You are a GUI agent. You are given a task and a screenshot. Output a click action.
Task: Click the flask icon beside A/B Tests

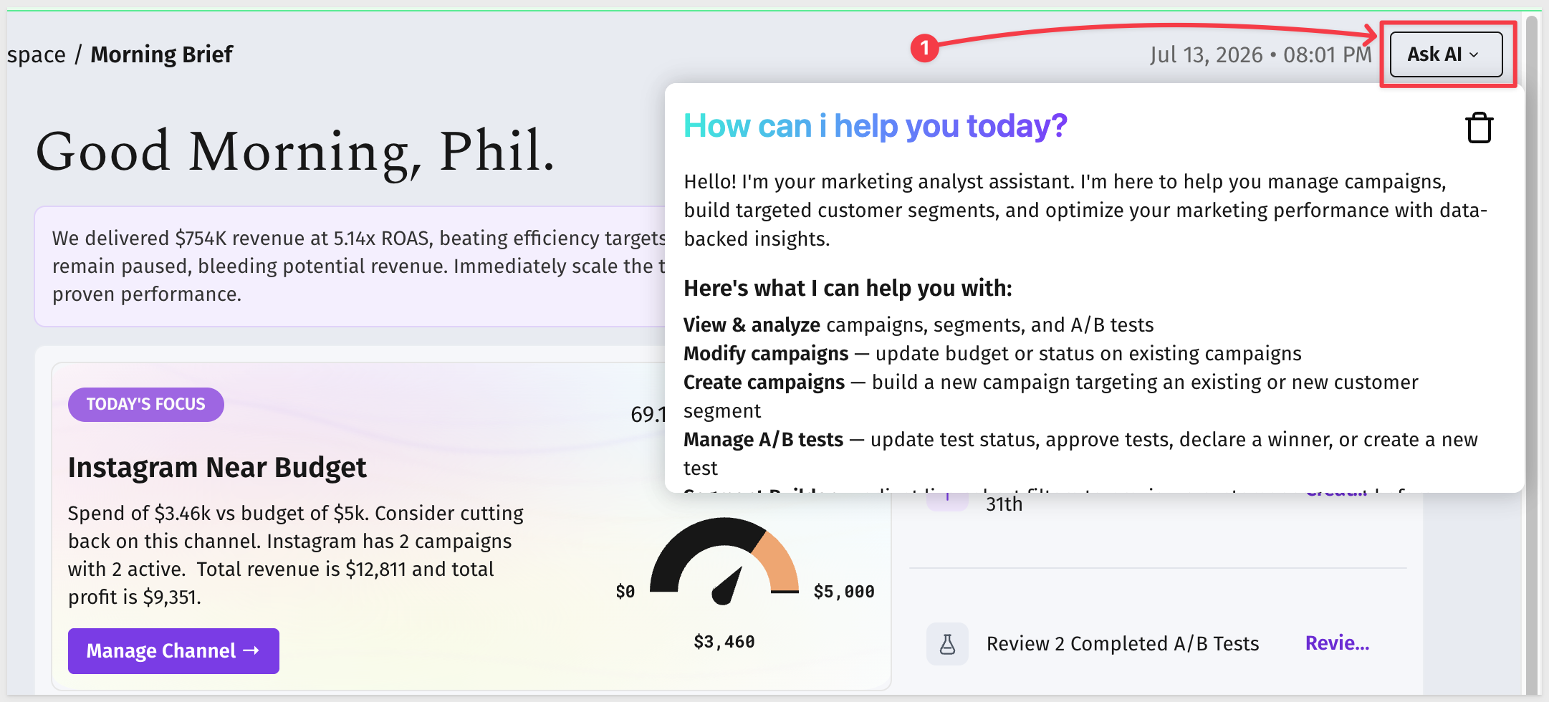pos(947,644)
